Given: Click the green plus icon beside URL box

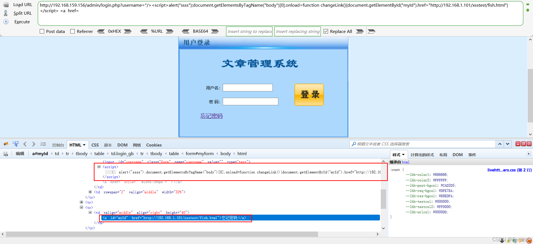Looking at the screenshot, I should pyautogui.click(x=528, y=10).
